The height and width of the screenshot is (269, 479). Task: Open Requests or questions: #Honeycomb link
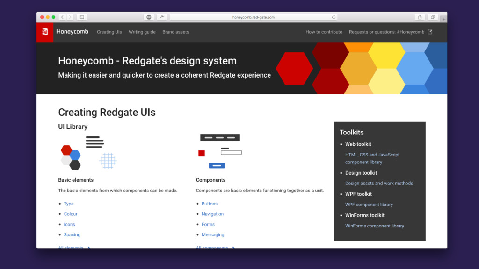coord(386,32)
